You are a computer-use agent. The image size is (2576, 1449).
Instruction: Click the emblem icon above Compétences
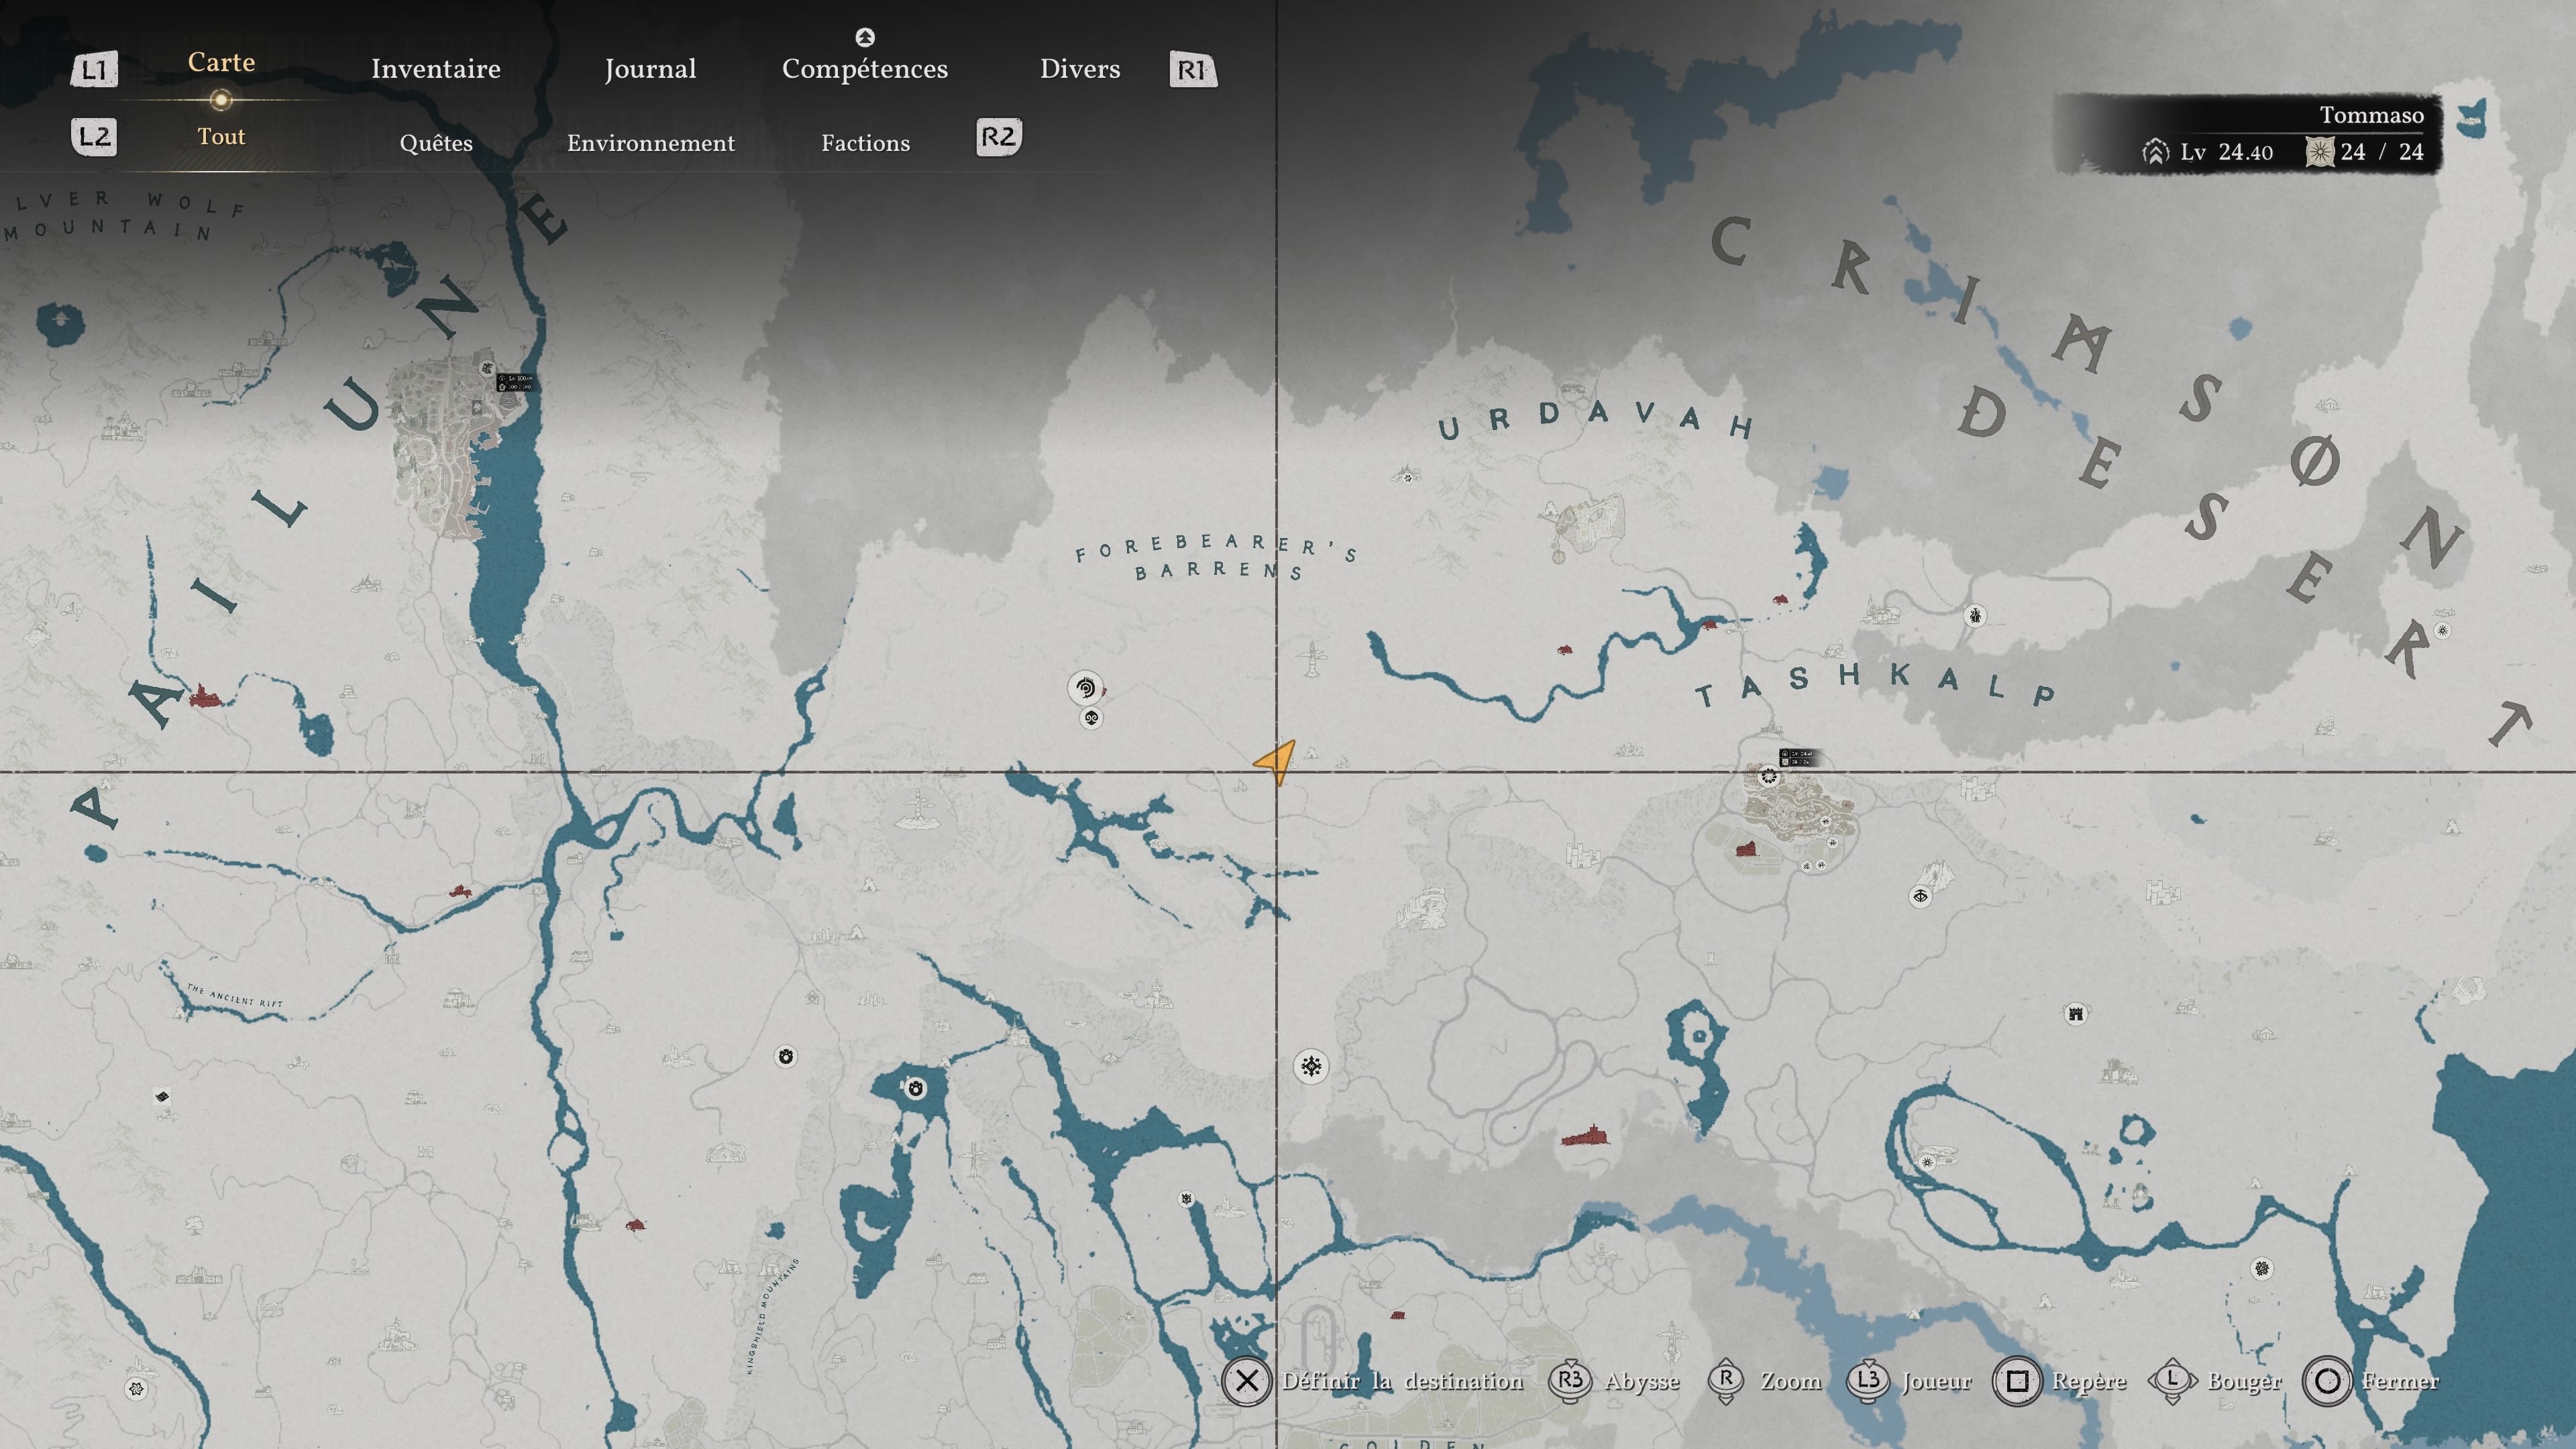(x=865, y=37)
